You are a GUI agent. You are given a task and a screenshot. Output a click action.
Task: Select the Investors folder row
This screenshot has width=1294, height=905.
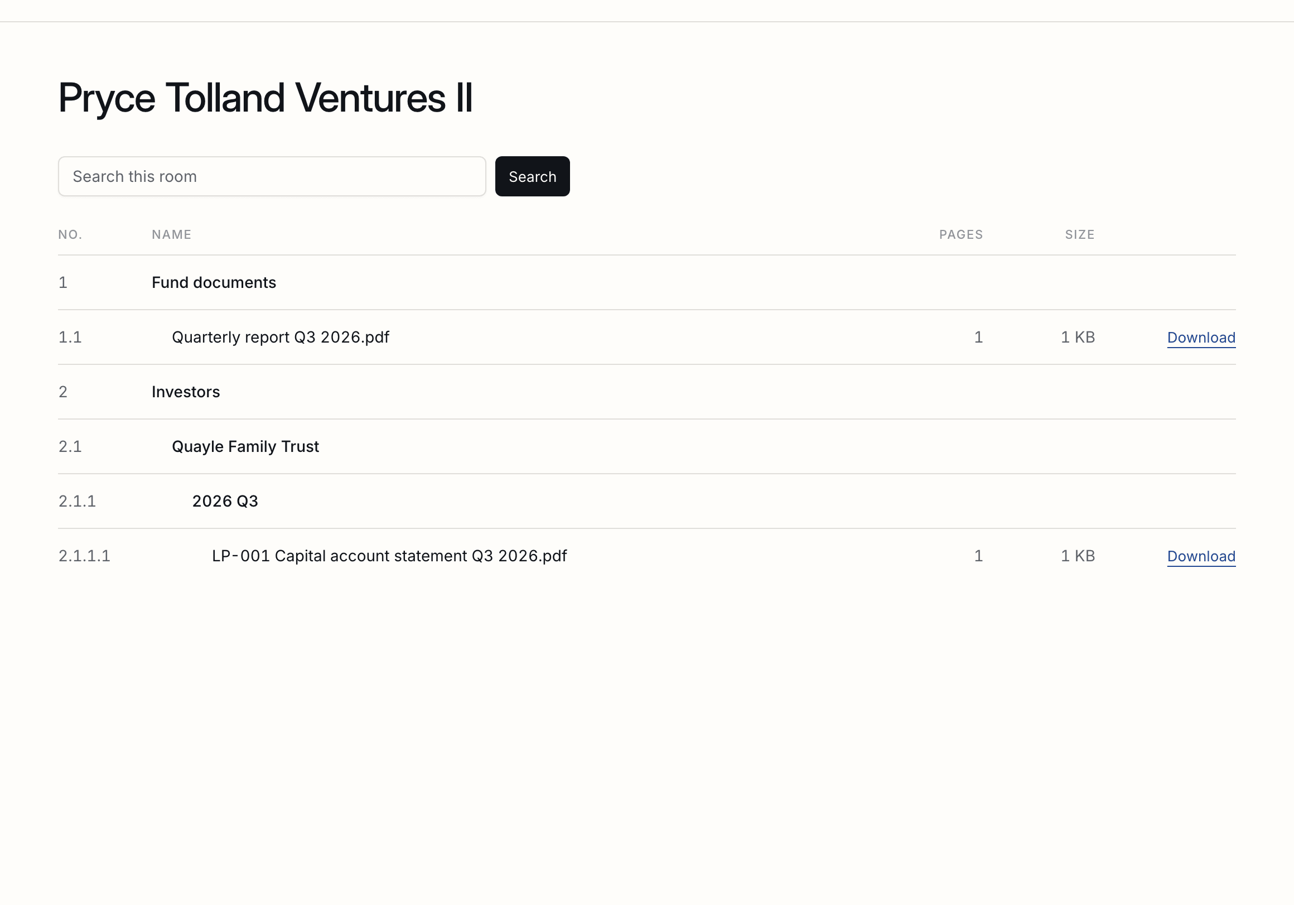click(x=646, y=392)
